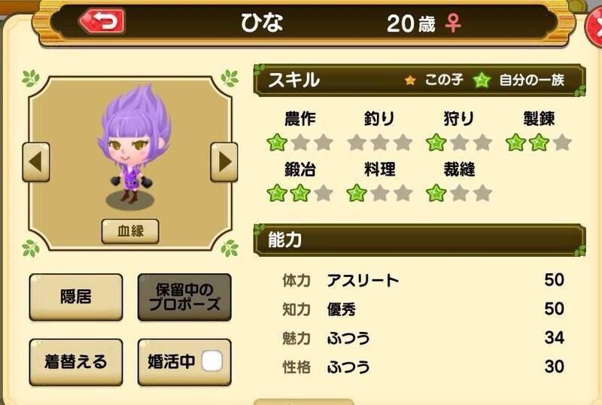Click the first gray star under 釣り
The height and width of the screenshot is (405, 602).
(x=357, y=142)
